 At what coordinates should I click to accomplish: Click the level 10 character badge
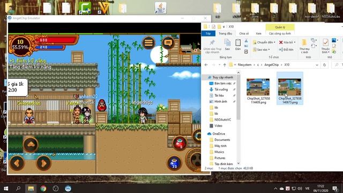[20, 44]
